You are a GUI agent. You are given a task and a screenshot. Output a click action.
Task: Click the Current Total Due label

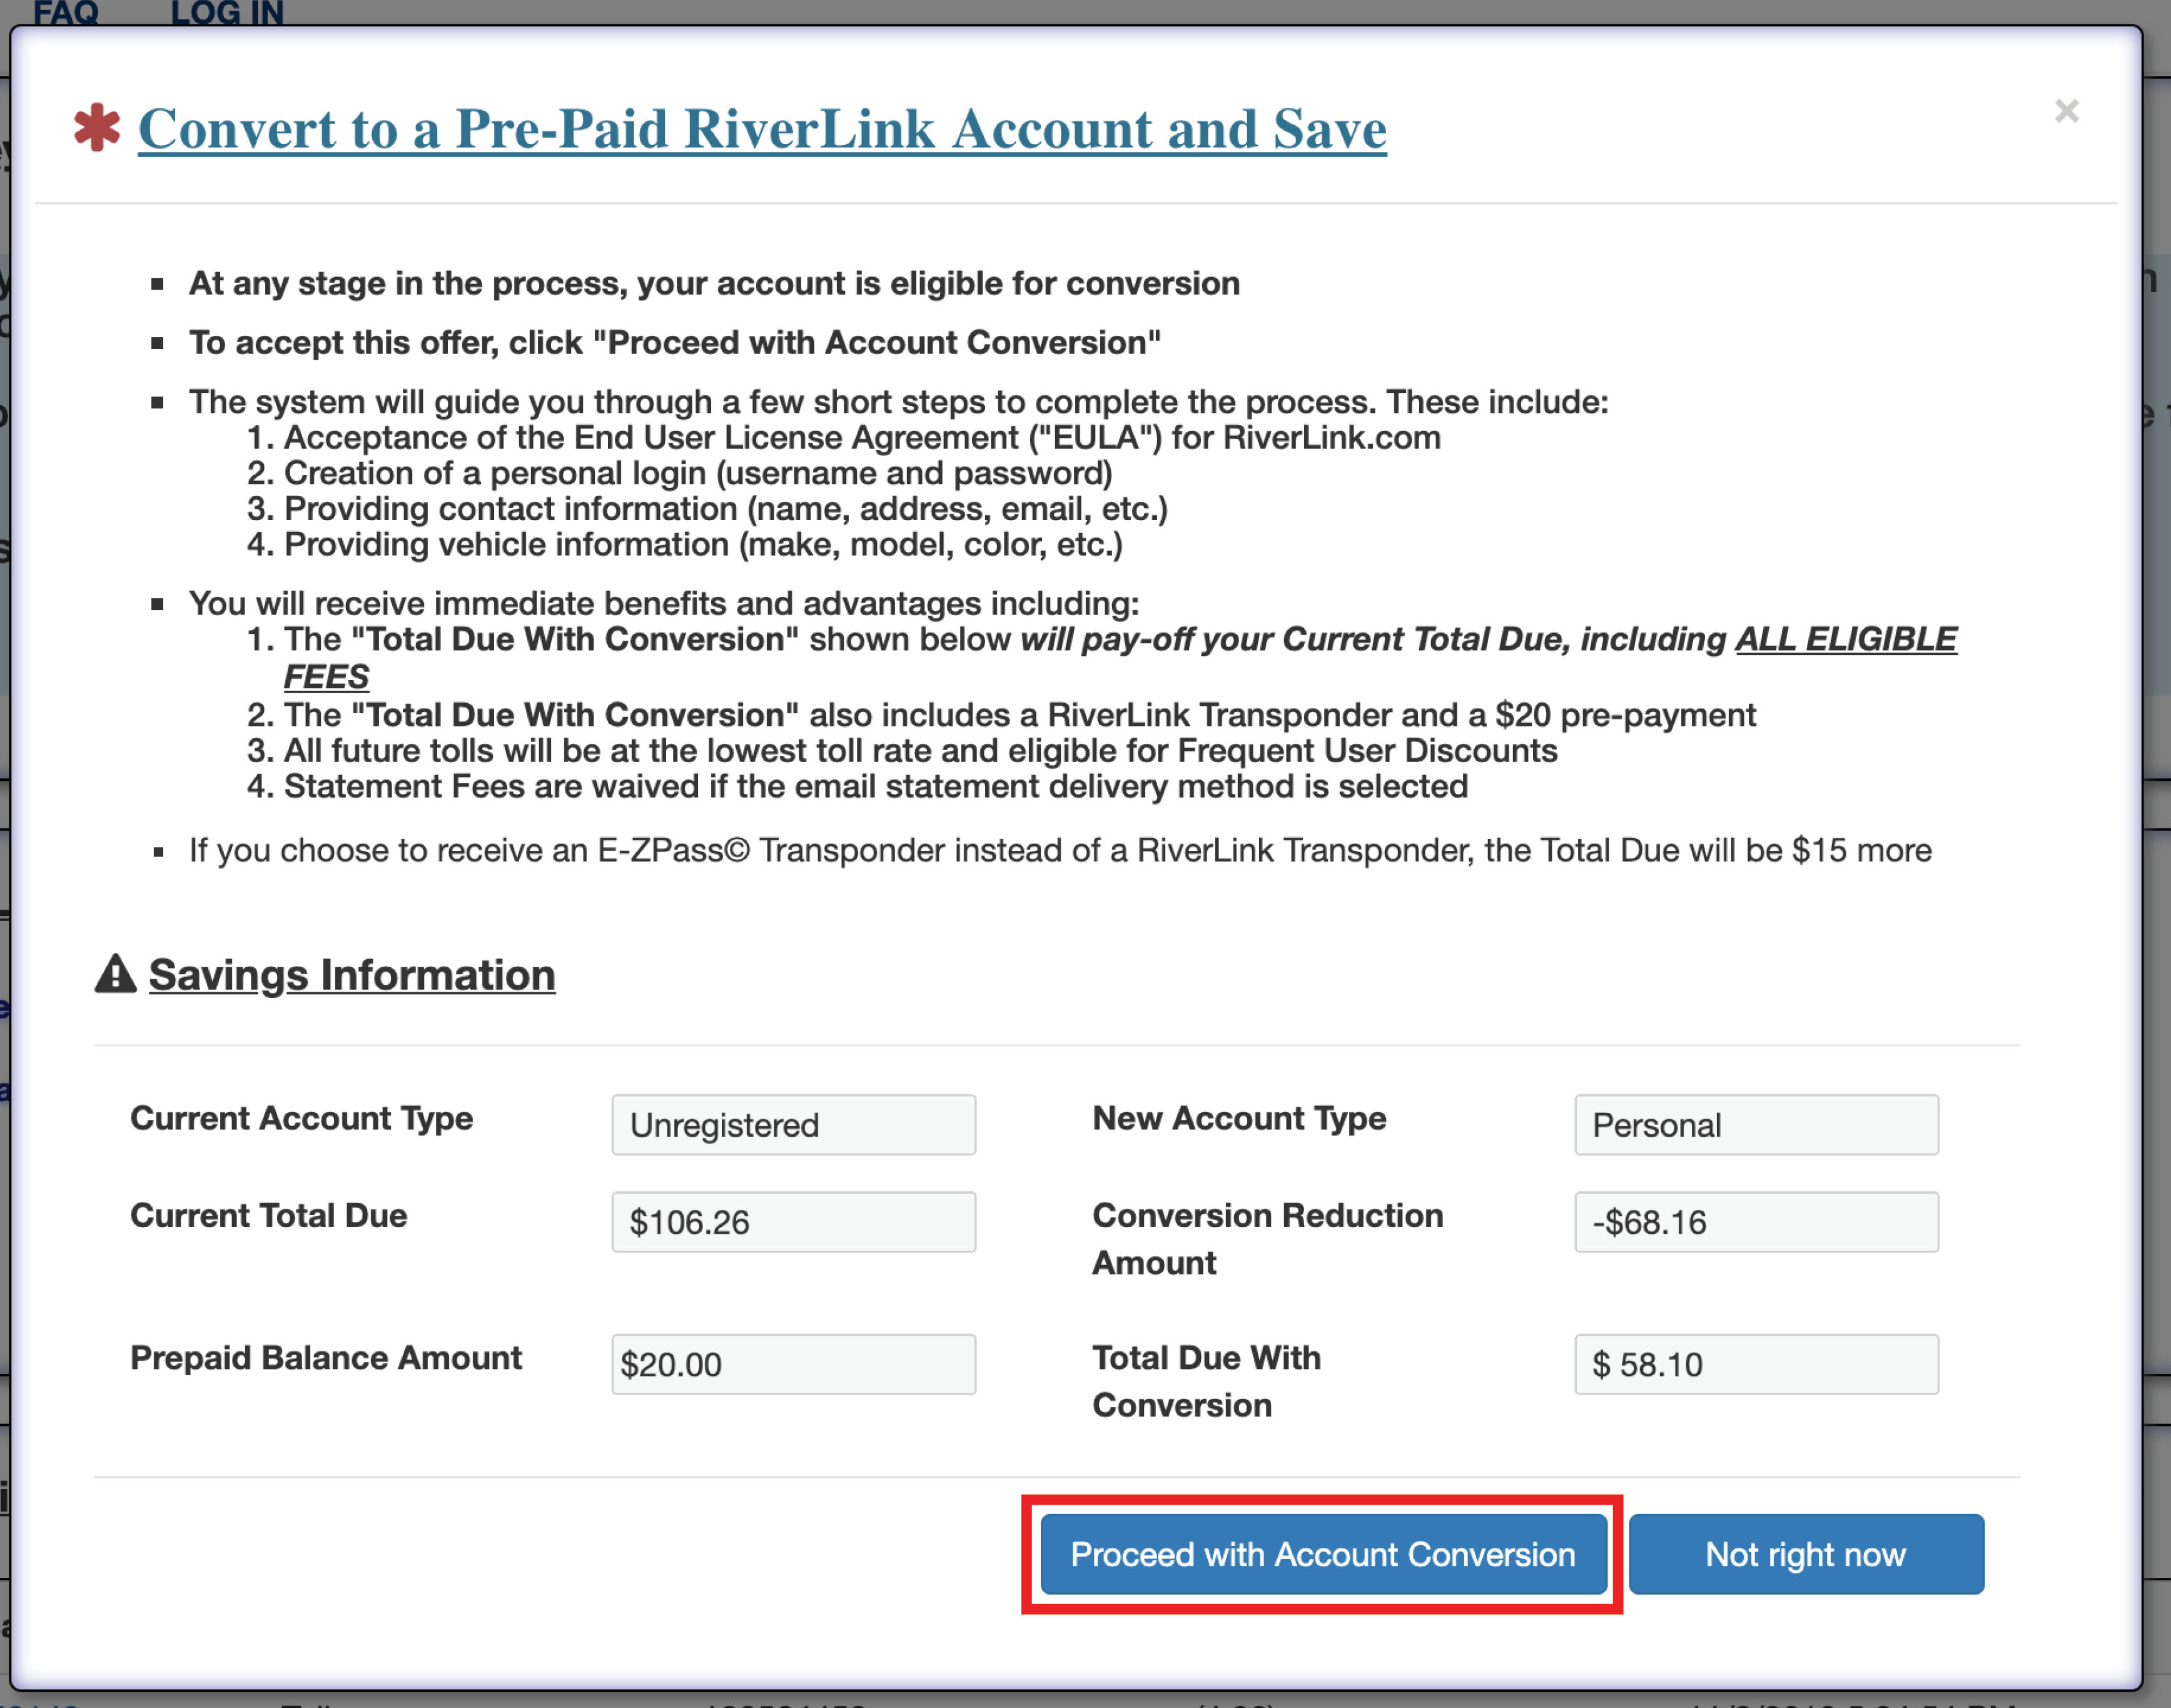269,1215
